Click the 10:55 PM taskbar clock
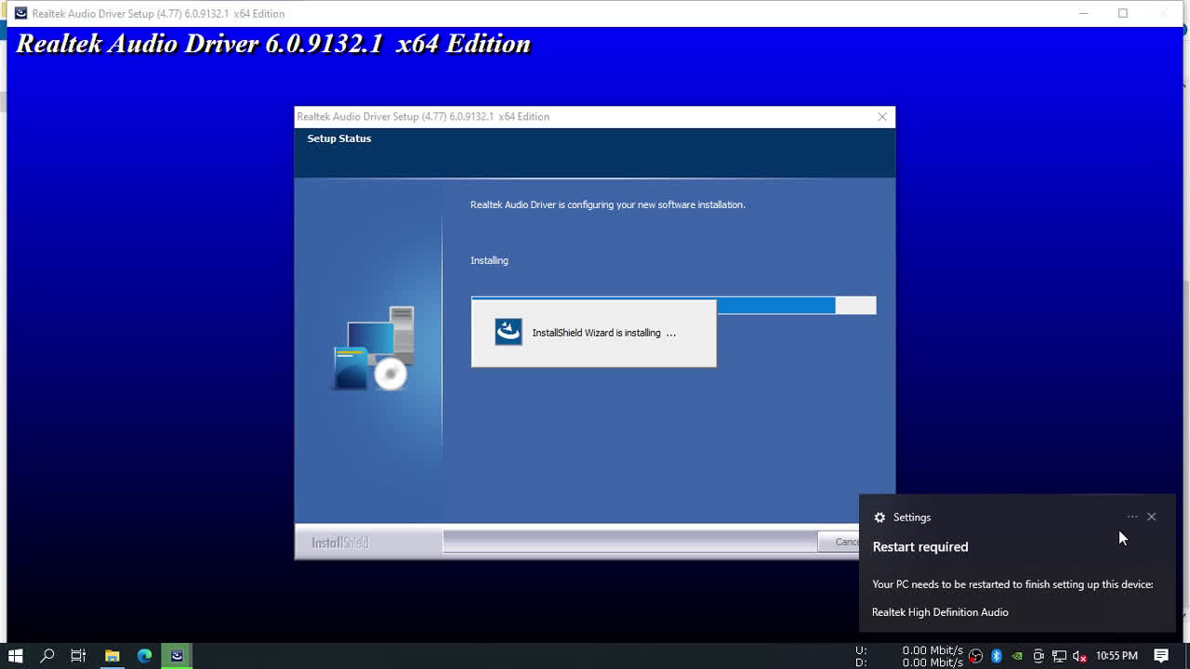The height and width of the screenshot is (669, 1190). (x=1117, y=656)
